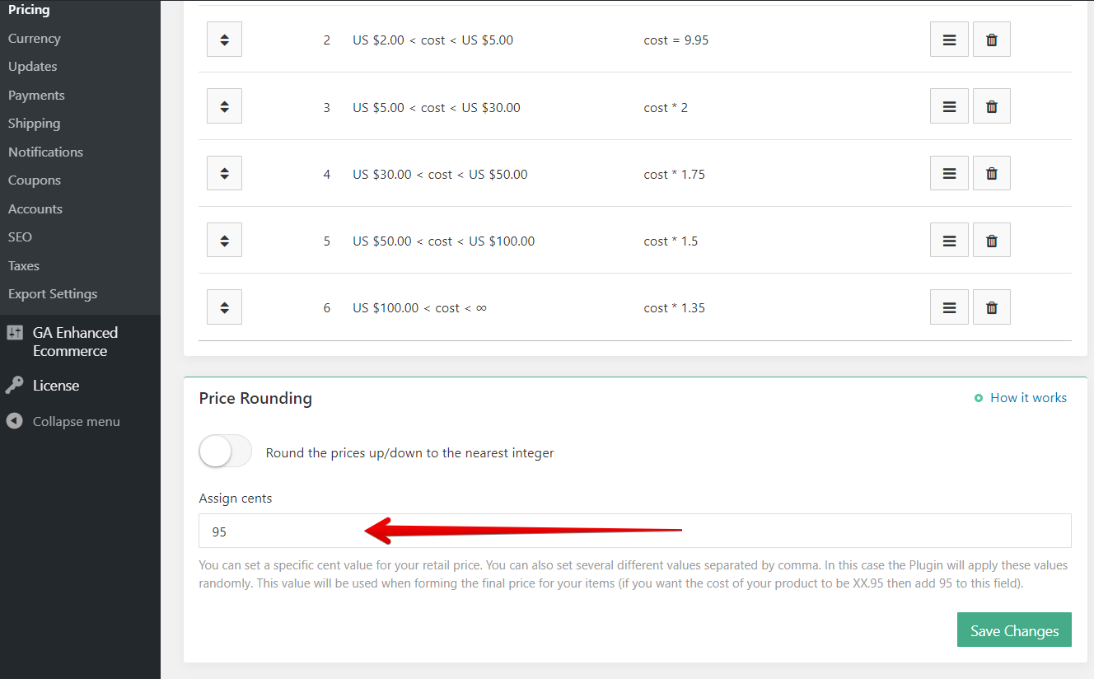Open the How it works link

tap(1028, 397)
